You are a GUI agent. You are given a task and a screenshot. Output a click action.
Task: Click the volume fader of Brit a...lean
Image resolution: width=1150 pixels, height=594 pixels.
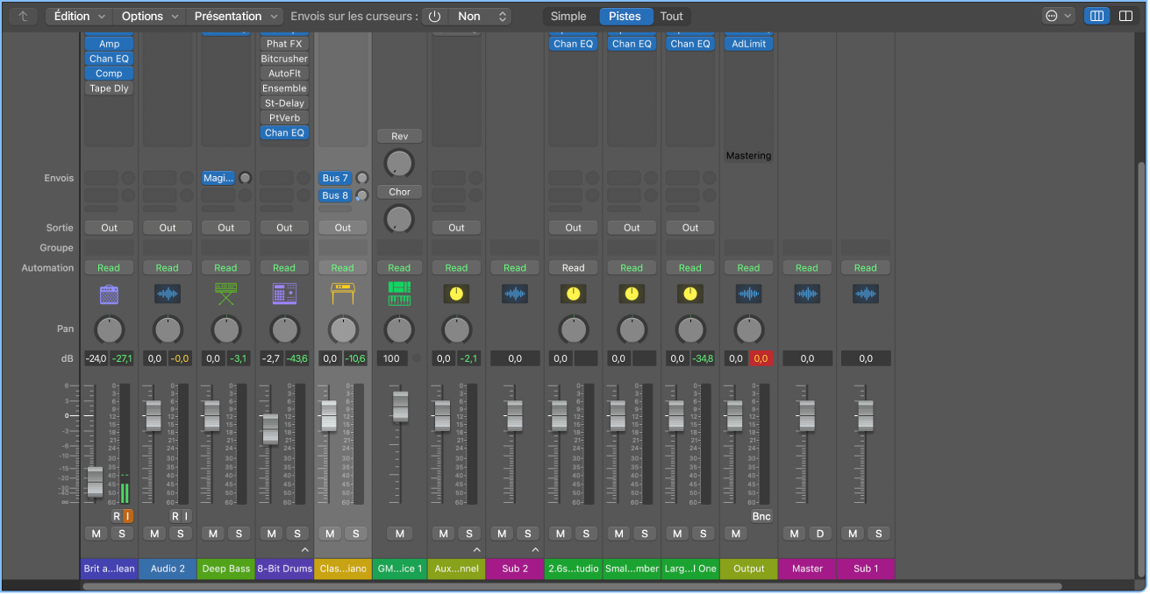95,482
